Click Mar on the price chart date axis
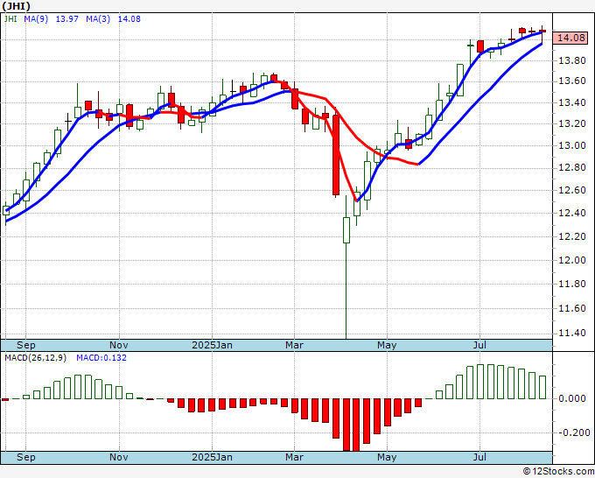Image resolution: width=595 pixels, height=478 pixels. [x=294, y=345]
